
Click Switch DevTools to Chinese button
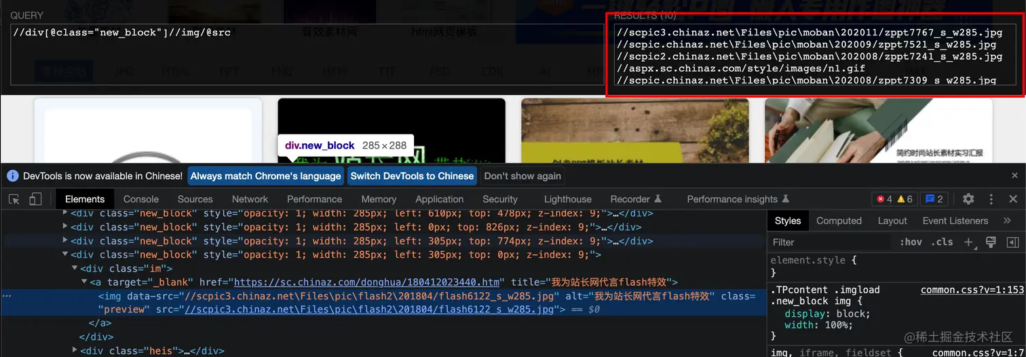click(x=413, y=176)
